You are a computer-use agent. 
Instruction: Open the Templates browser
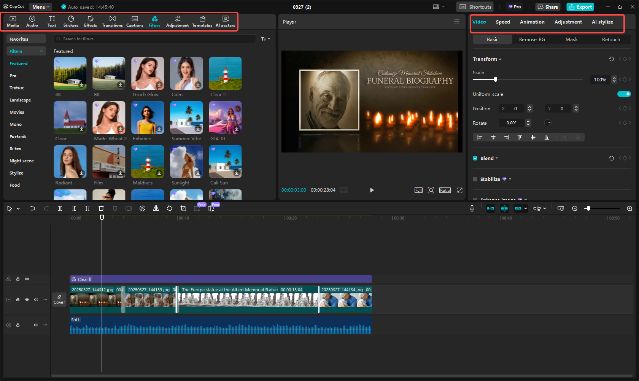click(202, 21)
